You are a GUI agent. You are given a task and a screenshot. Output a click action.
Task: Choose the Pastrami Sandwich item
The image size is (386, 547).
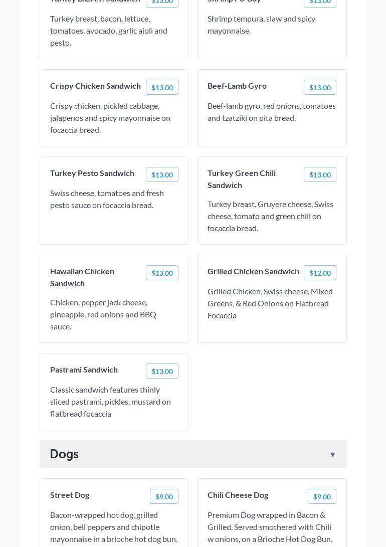click(84, 370)
